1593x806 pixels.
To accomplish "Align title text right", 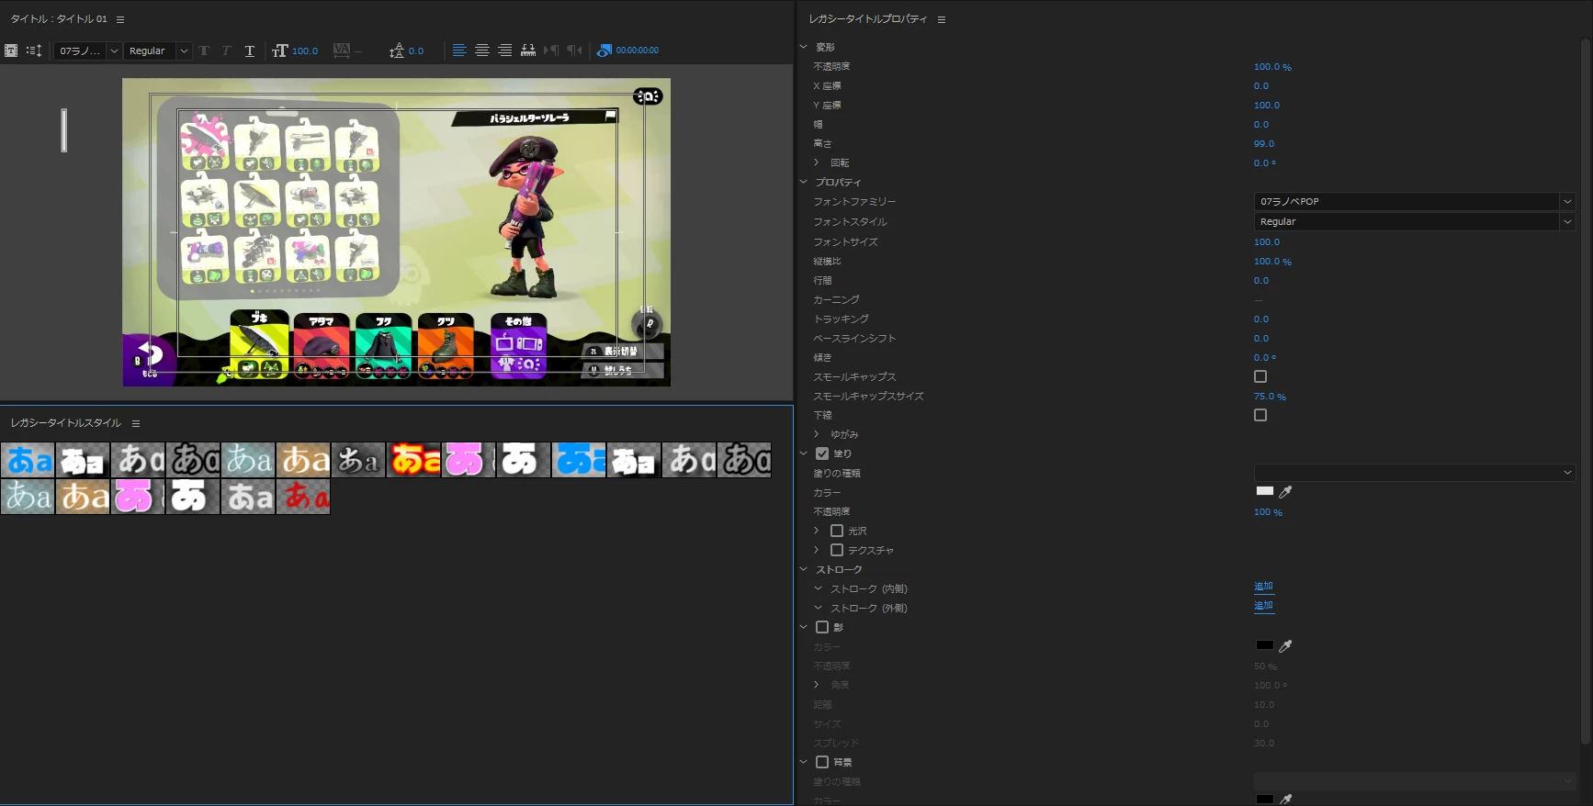I will [504, 50].
